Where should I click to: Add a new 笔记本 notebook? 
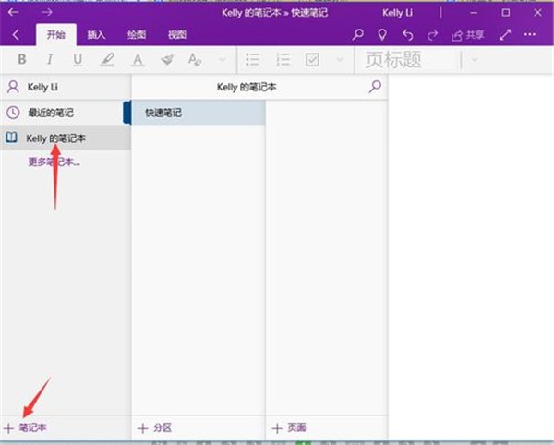click(x=26, y=427)
